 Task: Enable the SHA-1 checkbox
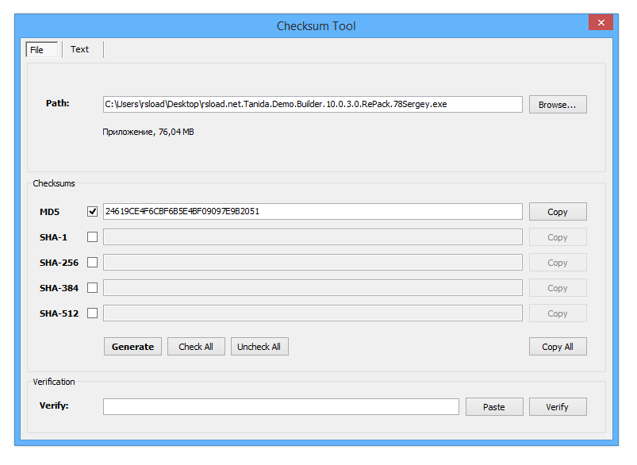coord(92,237)
